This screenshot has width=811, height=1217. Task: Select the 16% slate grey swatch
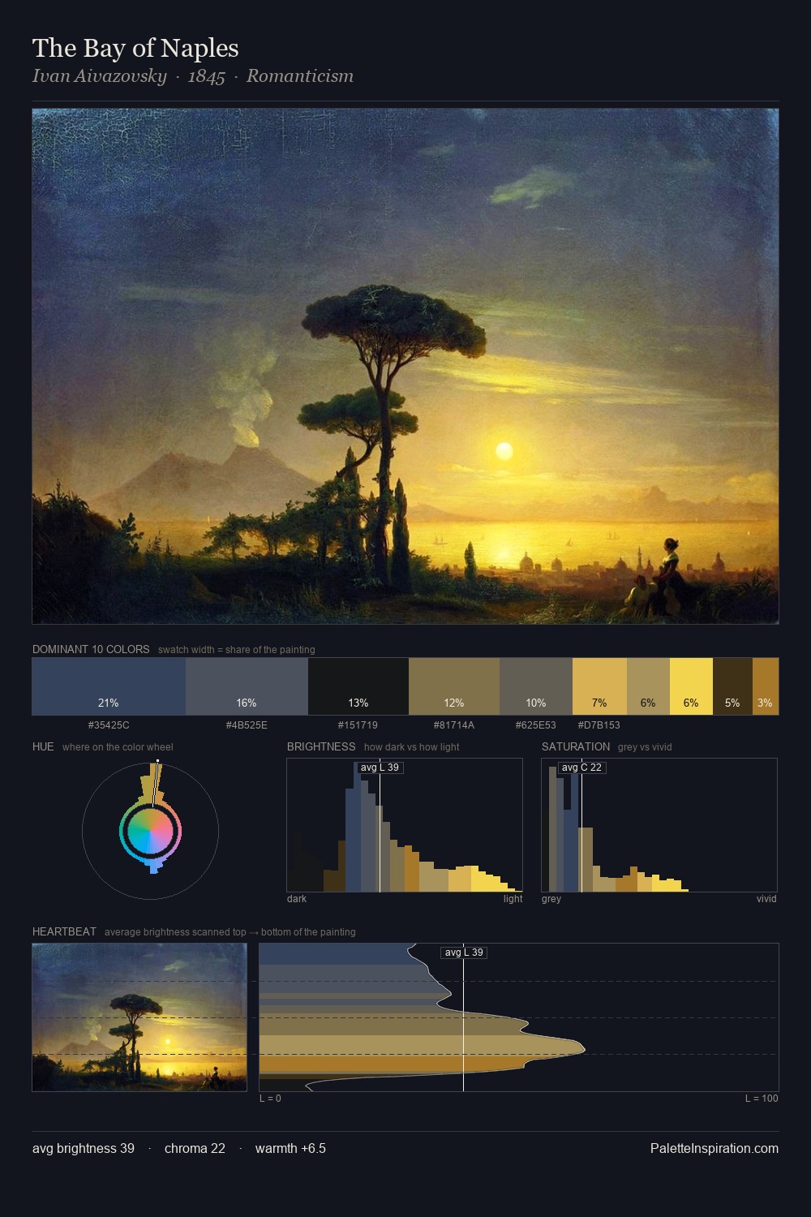(x=247, y=686)
